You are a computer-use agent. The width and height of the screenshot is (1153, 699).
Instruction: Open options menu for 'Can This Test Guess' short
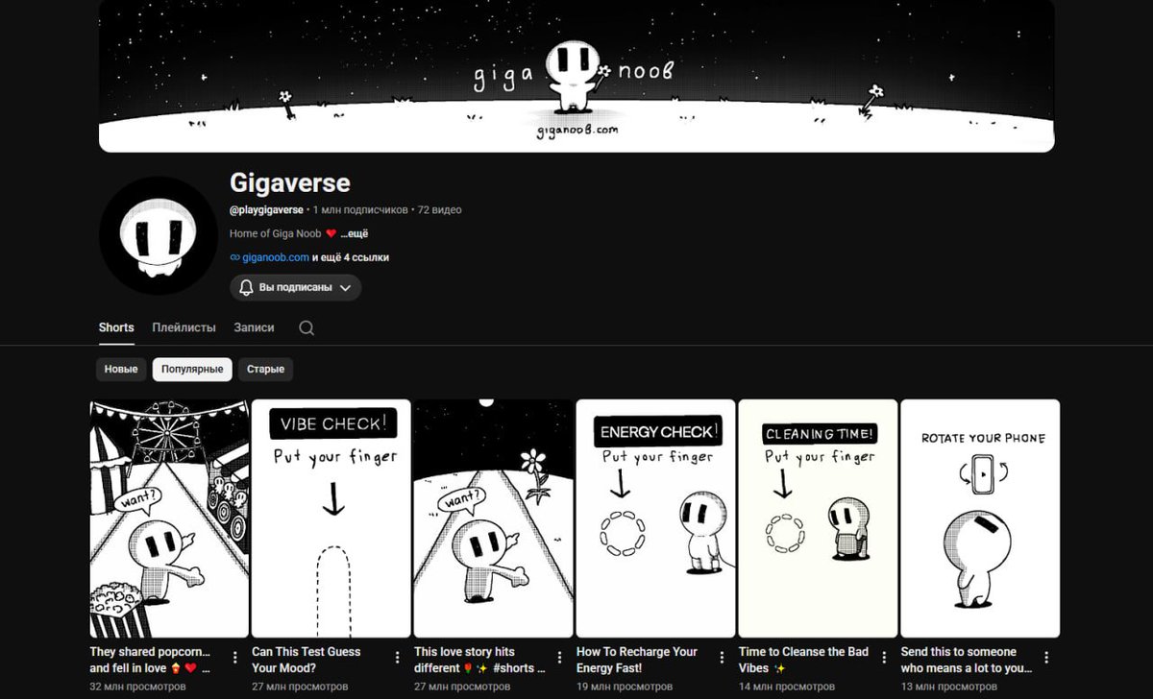coord(398,659)
